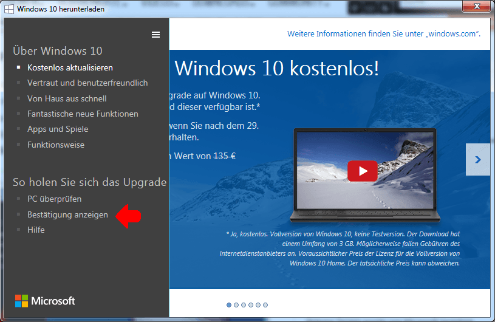
Task: Select the last pagination dot
Action: point(265,305)
